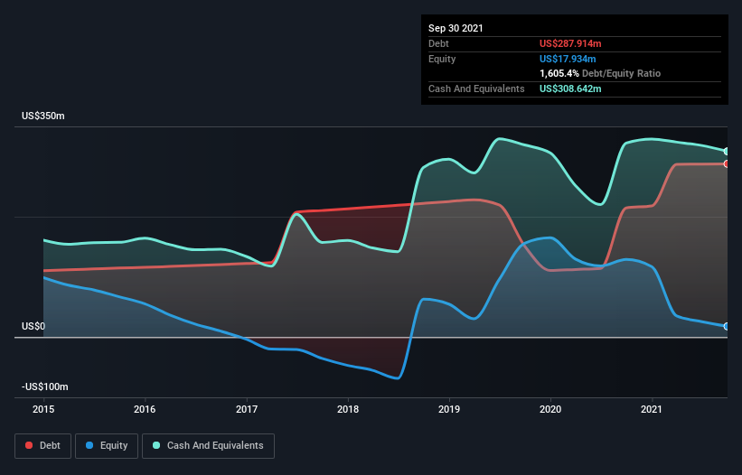
Task: Select the 2015 x-axis label
Action: [43, 409]
